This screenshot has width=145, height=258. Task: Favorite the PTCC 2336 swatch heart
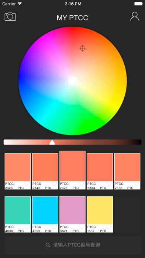136,183
